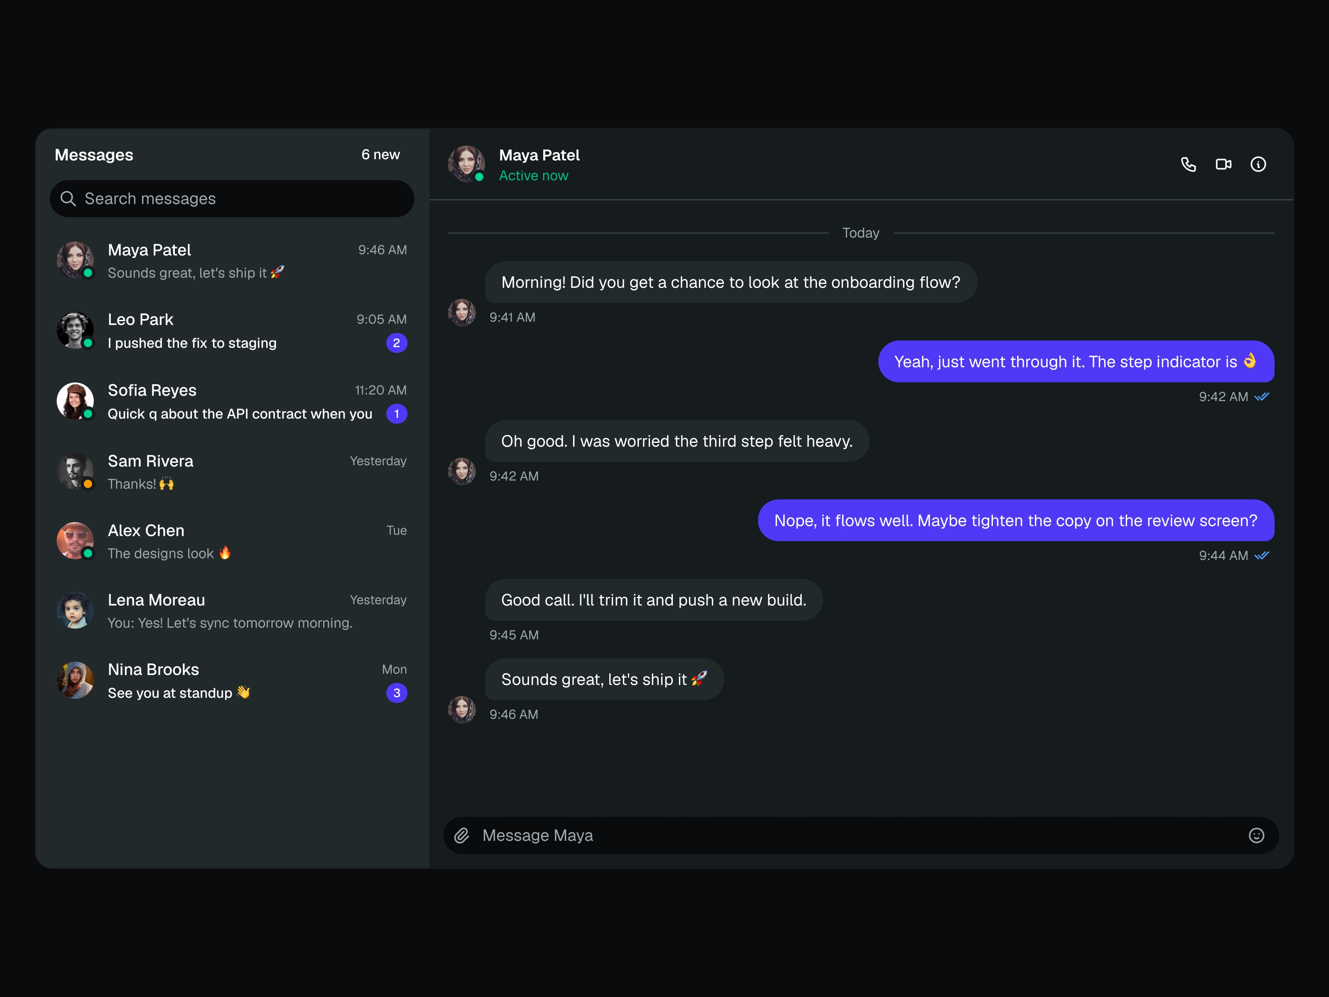1329x997 pixels.
Task: Open Alex Chen's conversation
Action: tap(232, 541)
